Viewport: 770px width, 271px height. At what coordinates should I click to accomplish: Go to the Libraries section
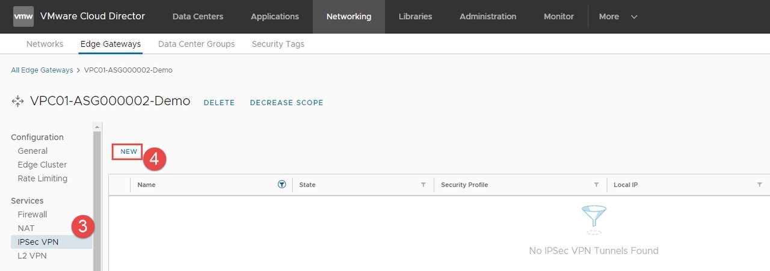pyautogui.click(x=415, y=17)
